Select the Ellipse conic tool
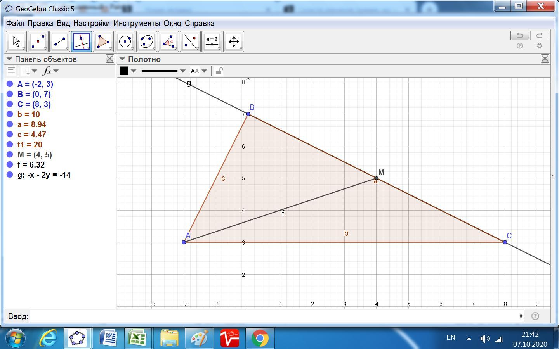Screen dimensions: 559x349 (146, 41)
